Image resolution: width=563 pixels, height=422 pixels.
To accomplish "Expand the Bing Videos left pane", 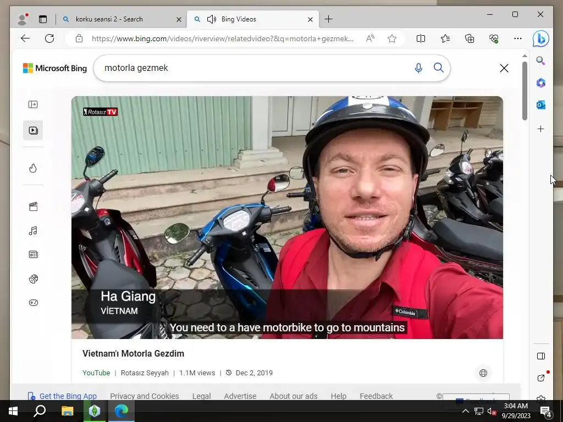I will pyautogui.click(x=33, y=104).
